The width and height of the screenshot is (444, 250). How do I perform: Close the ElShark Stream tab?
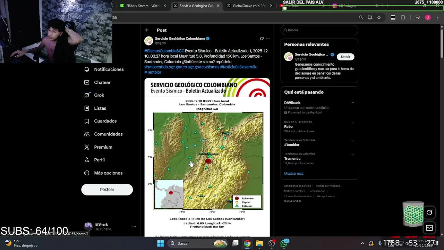point(165,6)
